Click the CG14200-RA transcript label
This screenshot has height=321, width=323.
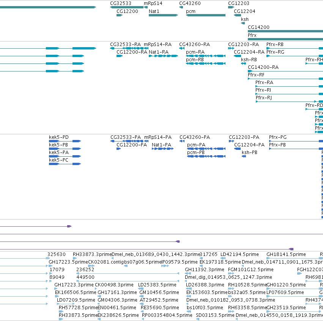click(x=263, y=67)
